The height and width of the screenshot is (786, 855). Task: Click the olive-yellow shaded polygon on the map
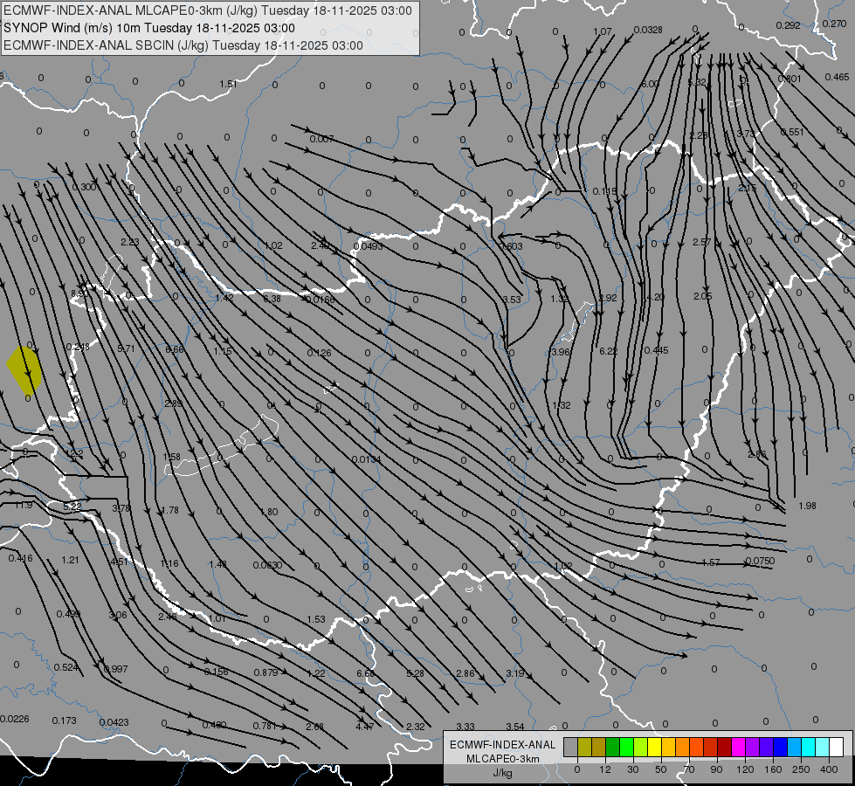tap(24, 369)
